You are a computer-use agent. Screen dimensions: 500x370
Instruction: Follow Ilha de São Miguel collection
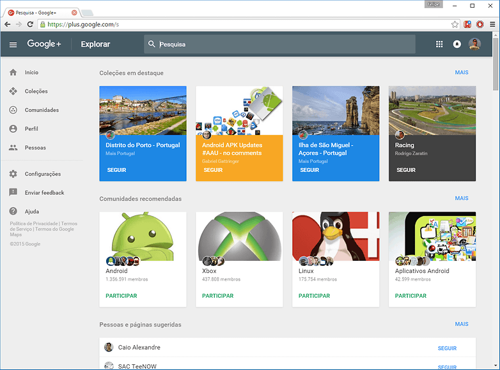coord(309,170)
